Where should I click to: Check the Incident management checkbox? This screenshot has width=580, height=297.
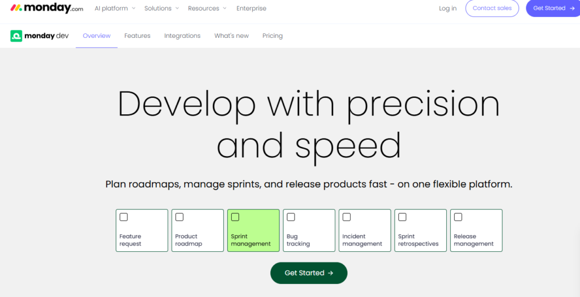tap(347, 217)
